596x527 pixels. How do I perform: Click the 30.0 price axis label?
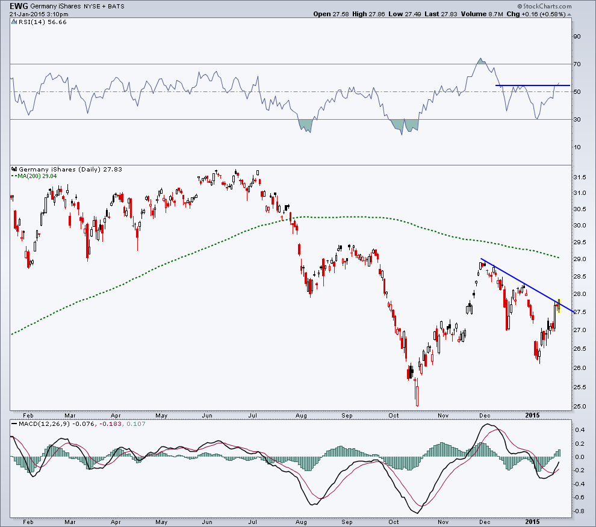click(x=580, y=226)
